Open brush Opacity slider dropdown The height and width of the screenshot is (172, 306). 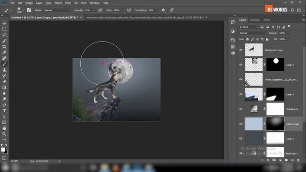click(x=94, y=10)
